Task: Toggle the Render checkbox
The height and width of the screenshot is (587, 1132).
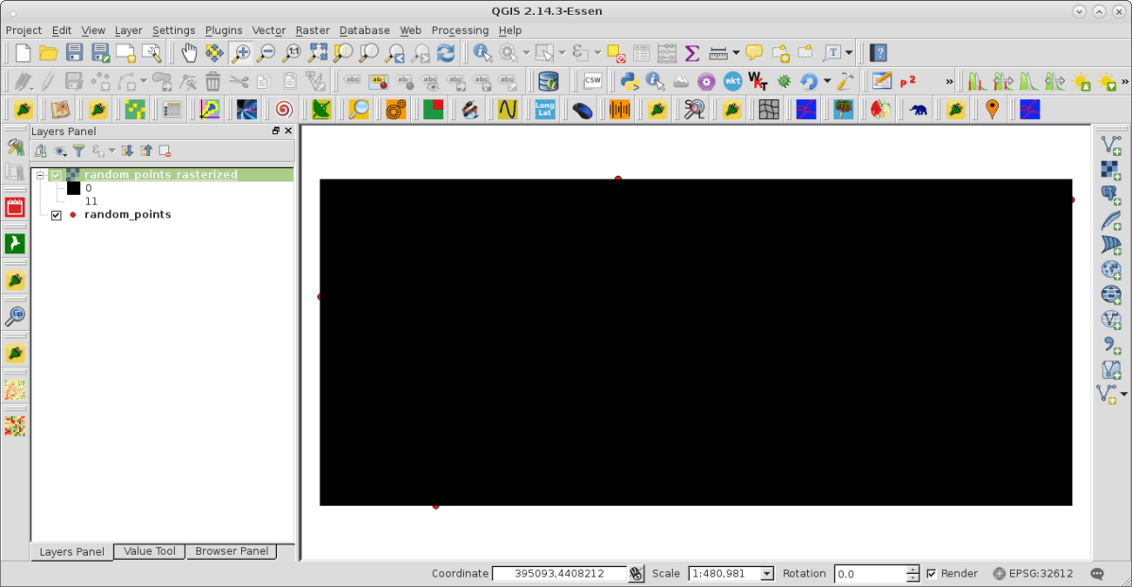Action: [932, 573]
